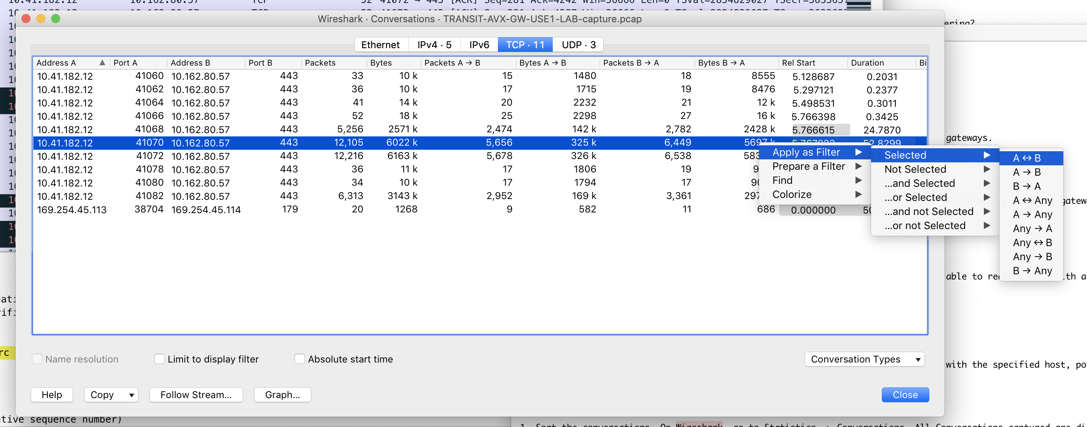The width and height of the screenshot is (1087, 427).
Task: Click the Follow Stream button
Action: coord(196,395)
